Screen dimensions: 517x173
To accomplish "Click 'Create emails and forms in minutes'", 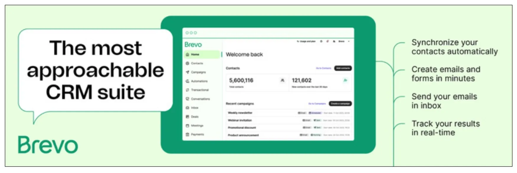I will [x=446, y=74].
